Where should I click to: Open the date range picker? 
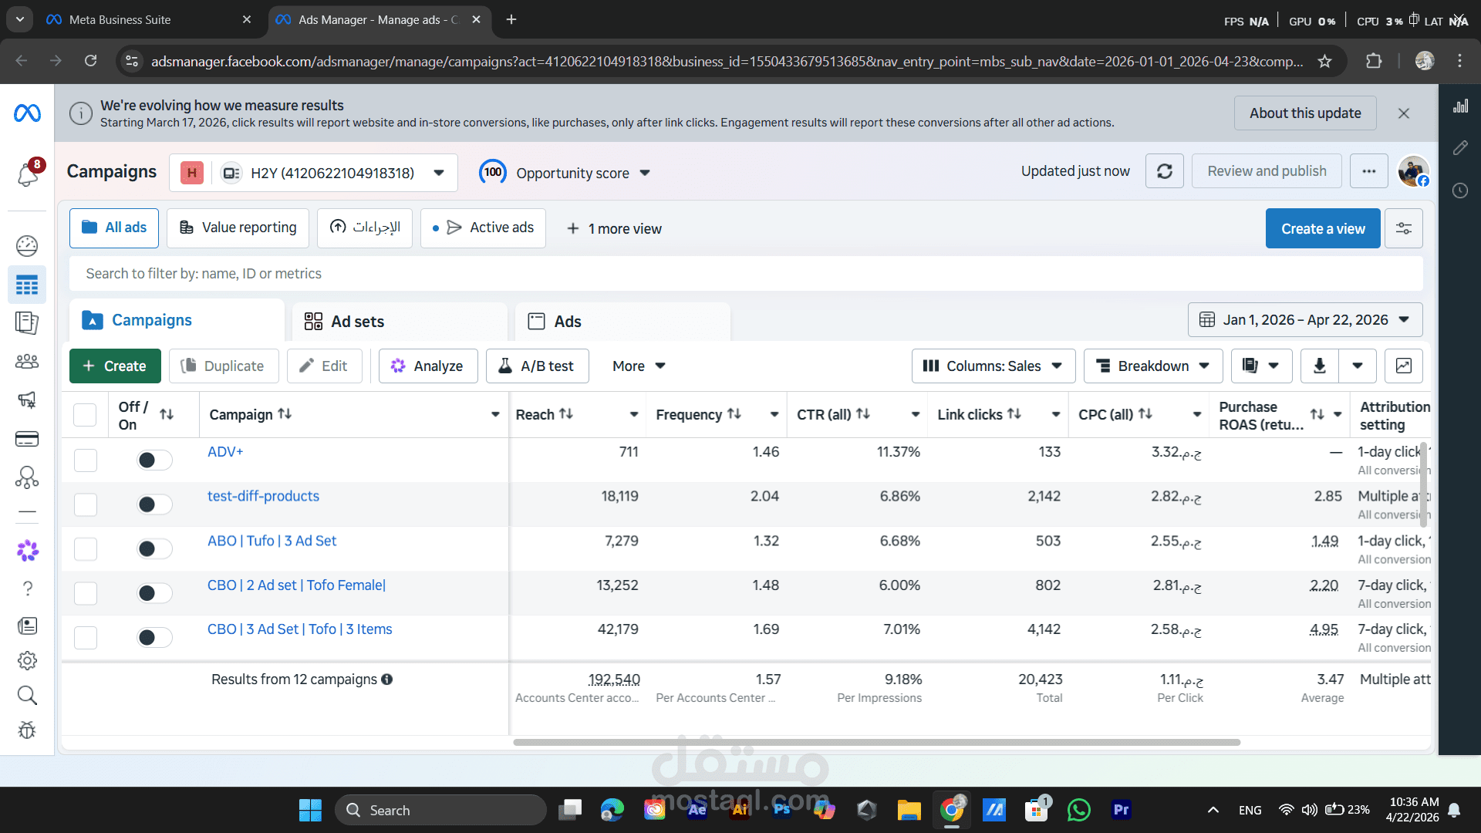click(1305, 320)
